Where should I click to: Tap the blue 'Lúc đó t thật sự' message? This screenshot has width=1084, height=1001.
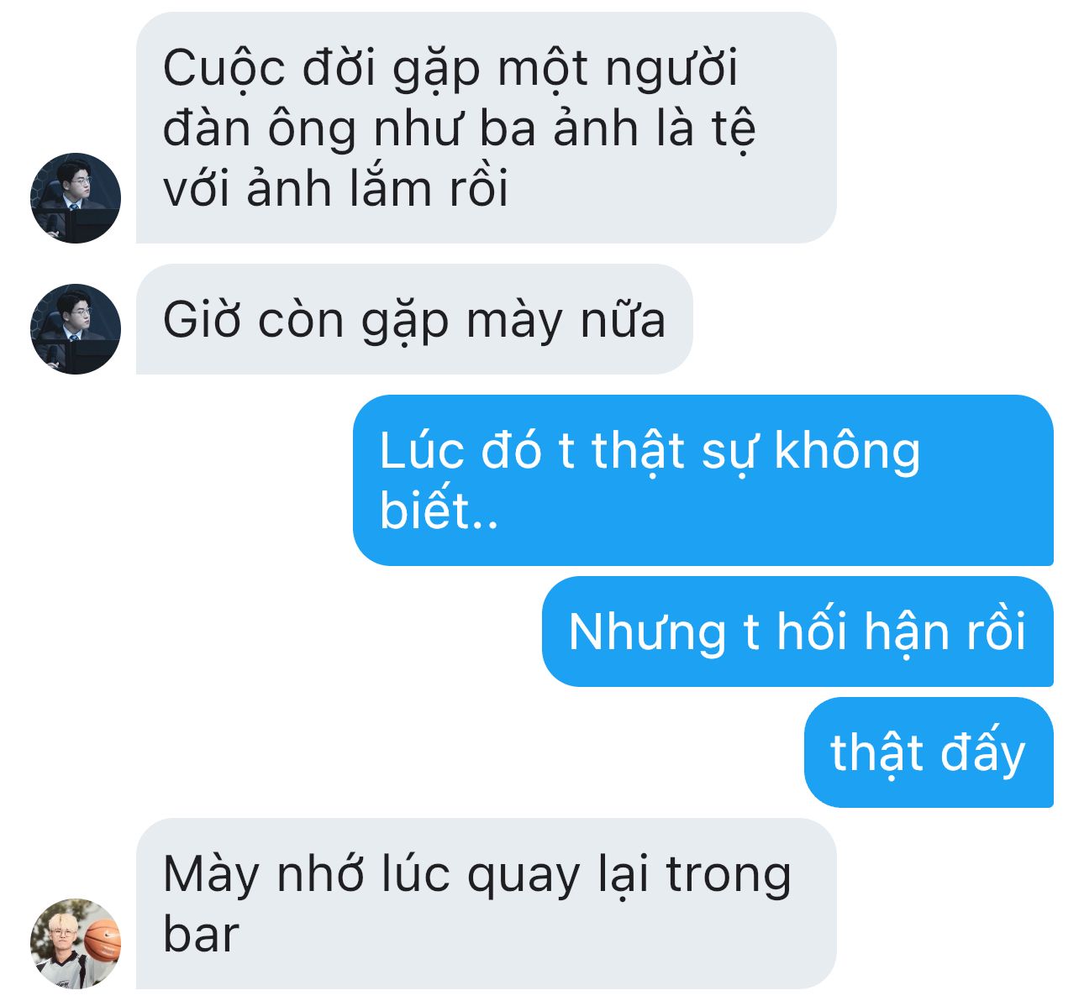[702, 480]
